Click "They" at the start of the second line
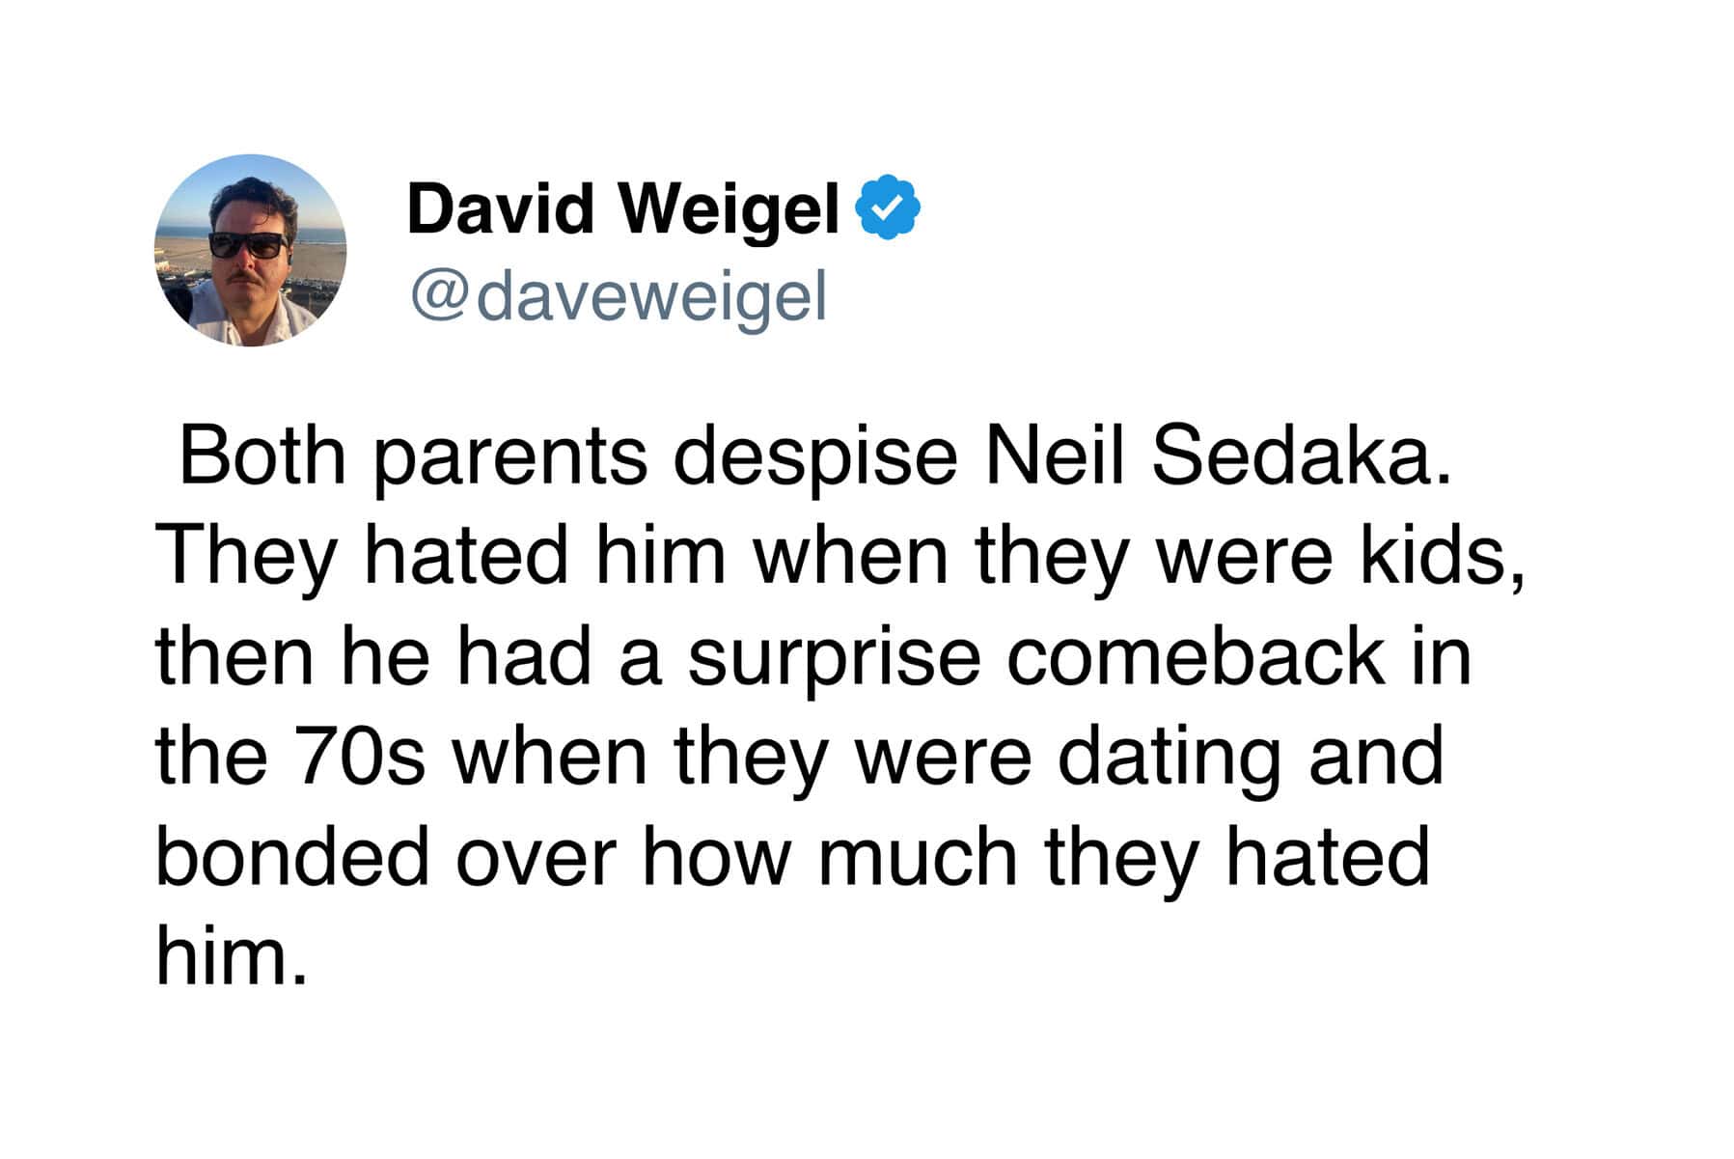1734x1159 pixels. 246,558
